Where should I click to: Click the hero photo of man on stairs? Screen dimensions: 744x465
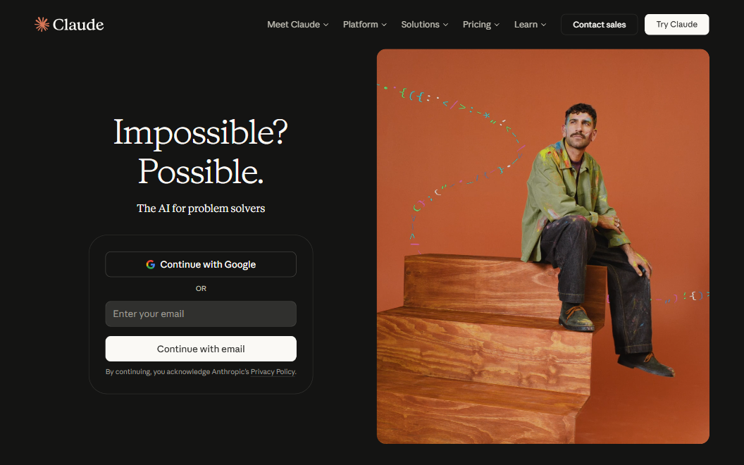[x=542, y=247]
